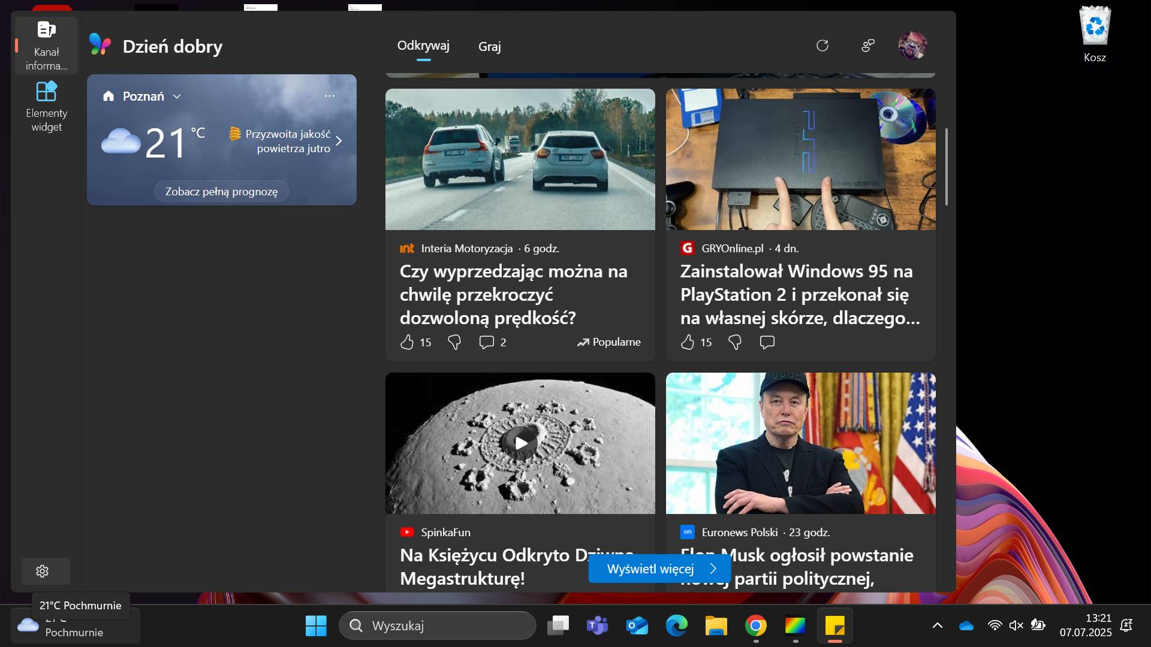This screenshot has height=647, width=1151.
Task: Refresh the widgets feed
Action: click(x=822, y=46)
